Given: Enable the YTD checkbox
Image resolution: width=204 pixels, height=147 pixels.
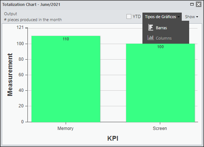Looking at the screenshot, I should pos(129,17).
